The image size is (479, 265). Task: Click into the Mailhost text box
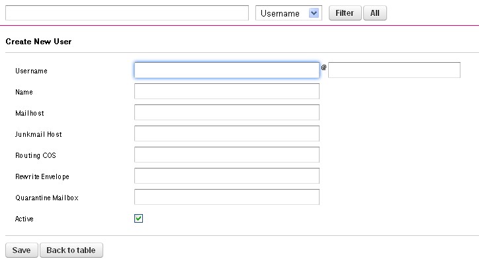[x=226, y=113]
